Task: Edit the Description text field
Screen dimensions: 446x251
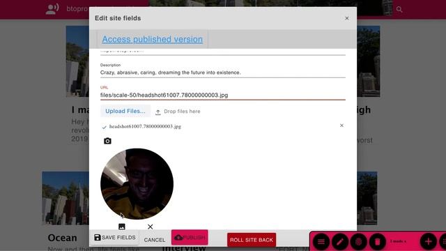Action: tap(223, 73)
